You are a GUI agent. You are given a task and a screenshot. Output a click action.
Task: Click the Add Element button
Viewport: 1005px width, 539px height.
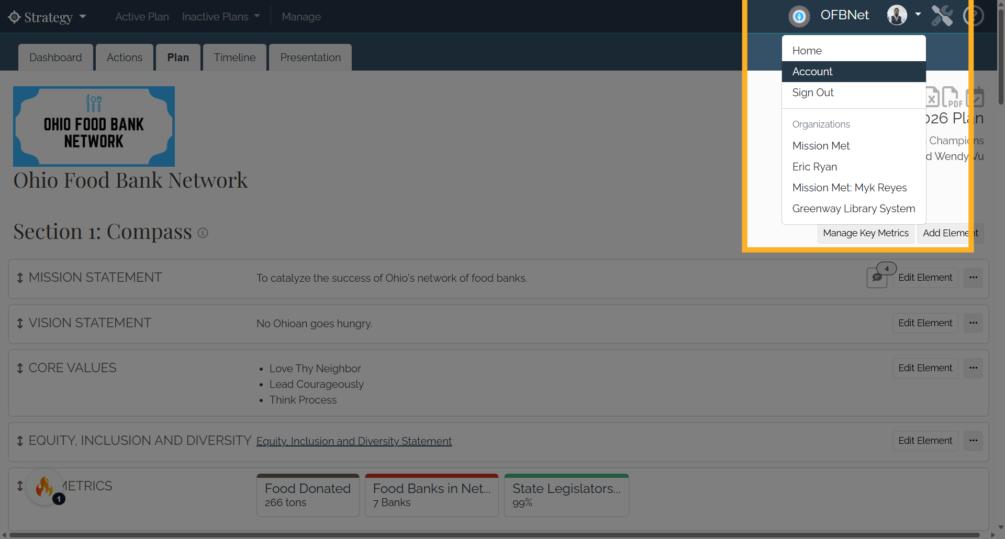tap(950, 233)
